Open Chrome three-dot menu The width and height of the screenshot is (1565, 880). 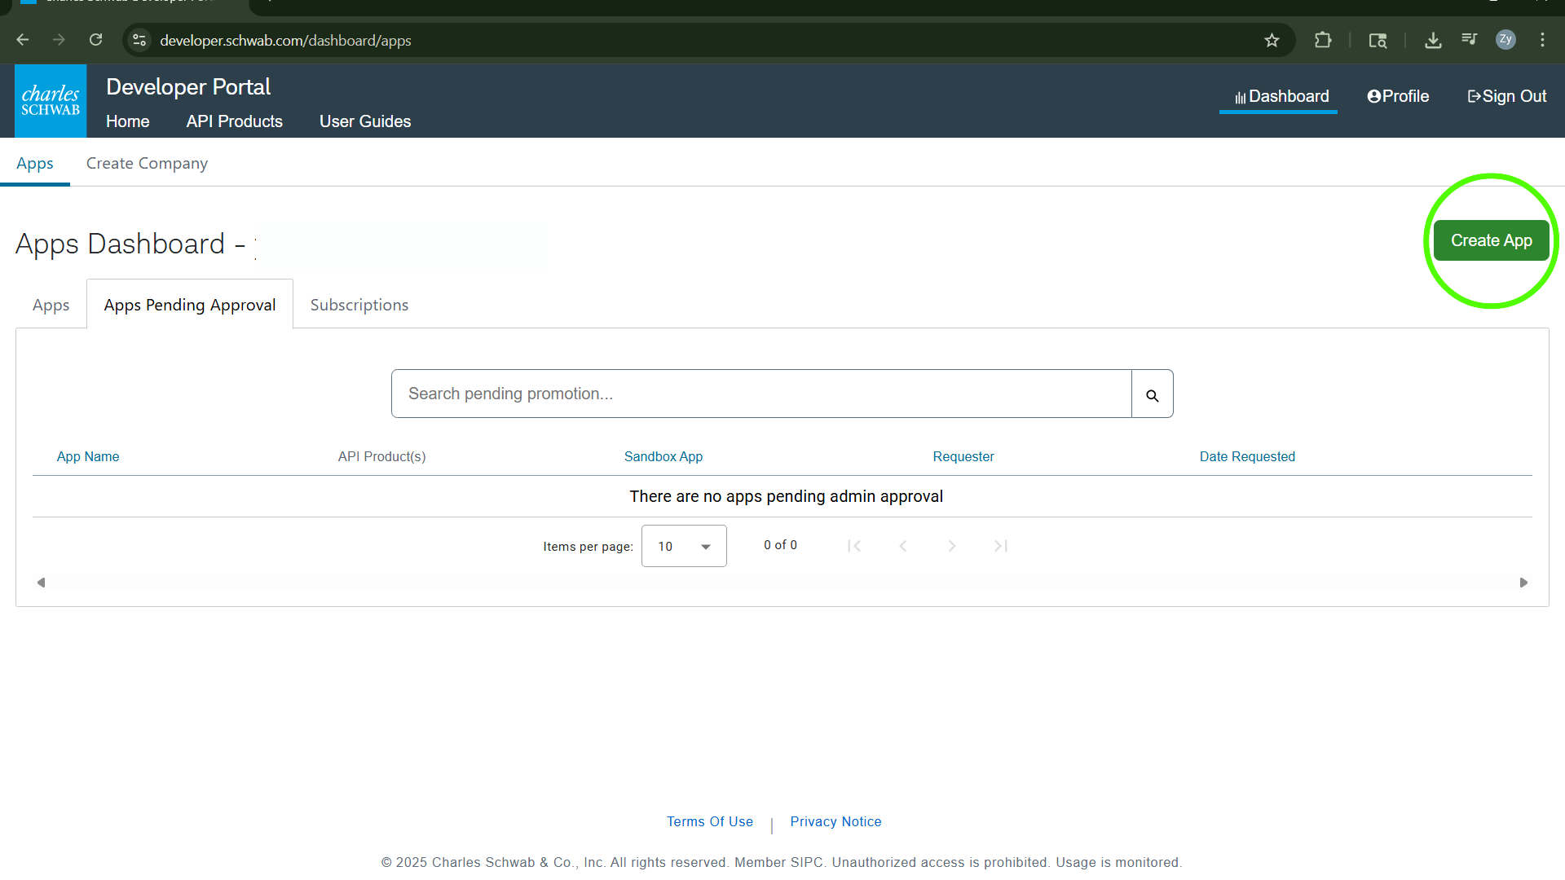1542,40
